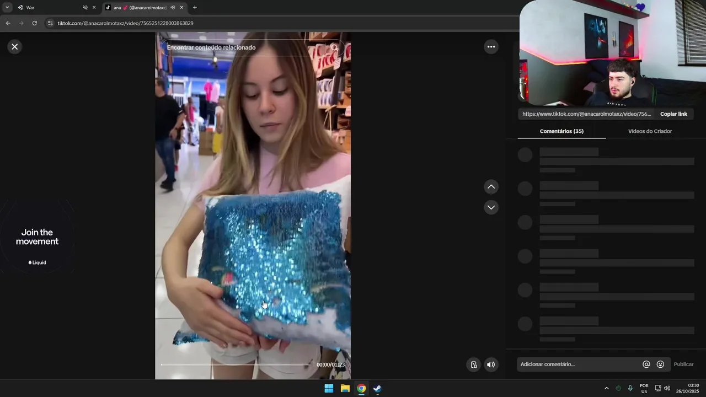Switch to the 'Vídeos do Criador' tab
Image resolution: width=706 pixels, height=397 pixels.
pyautogui.click(x=650, y=131)
